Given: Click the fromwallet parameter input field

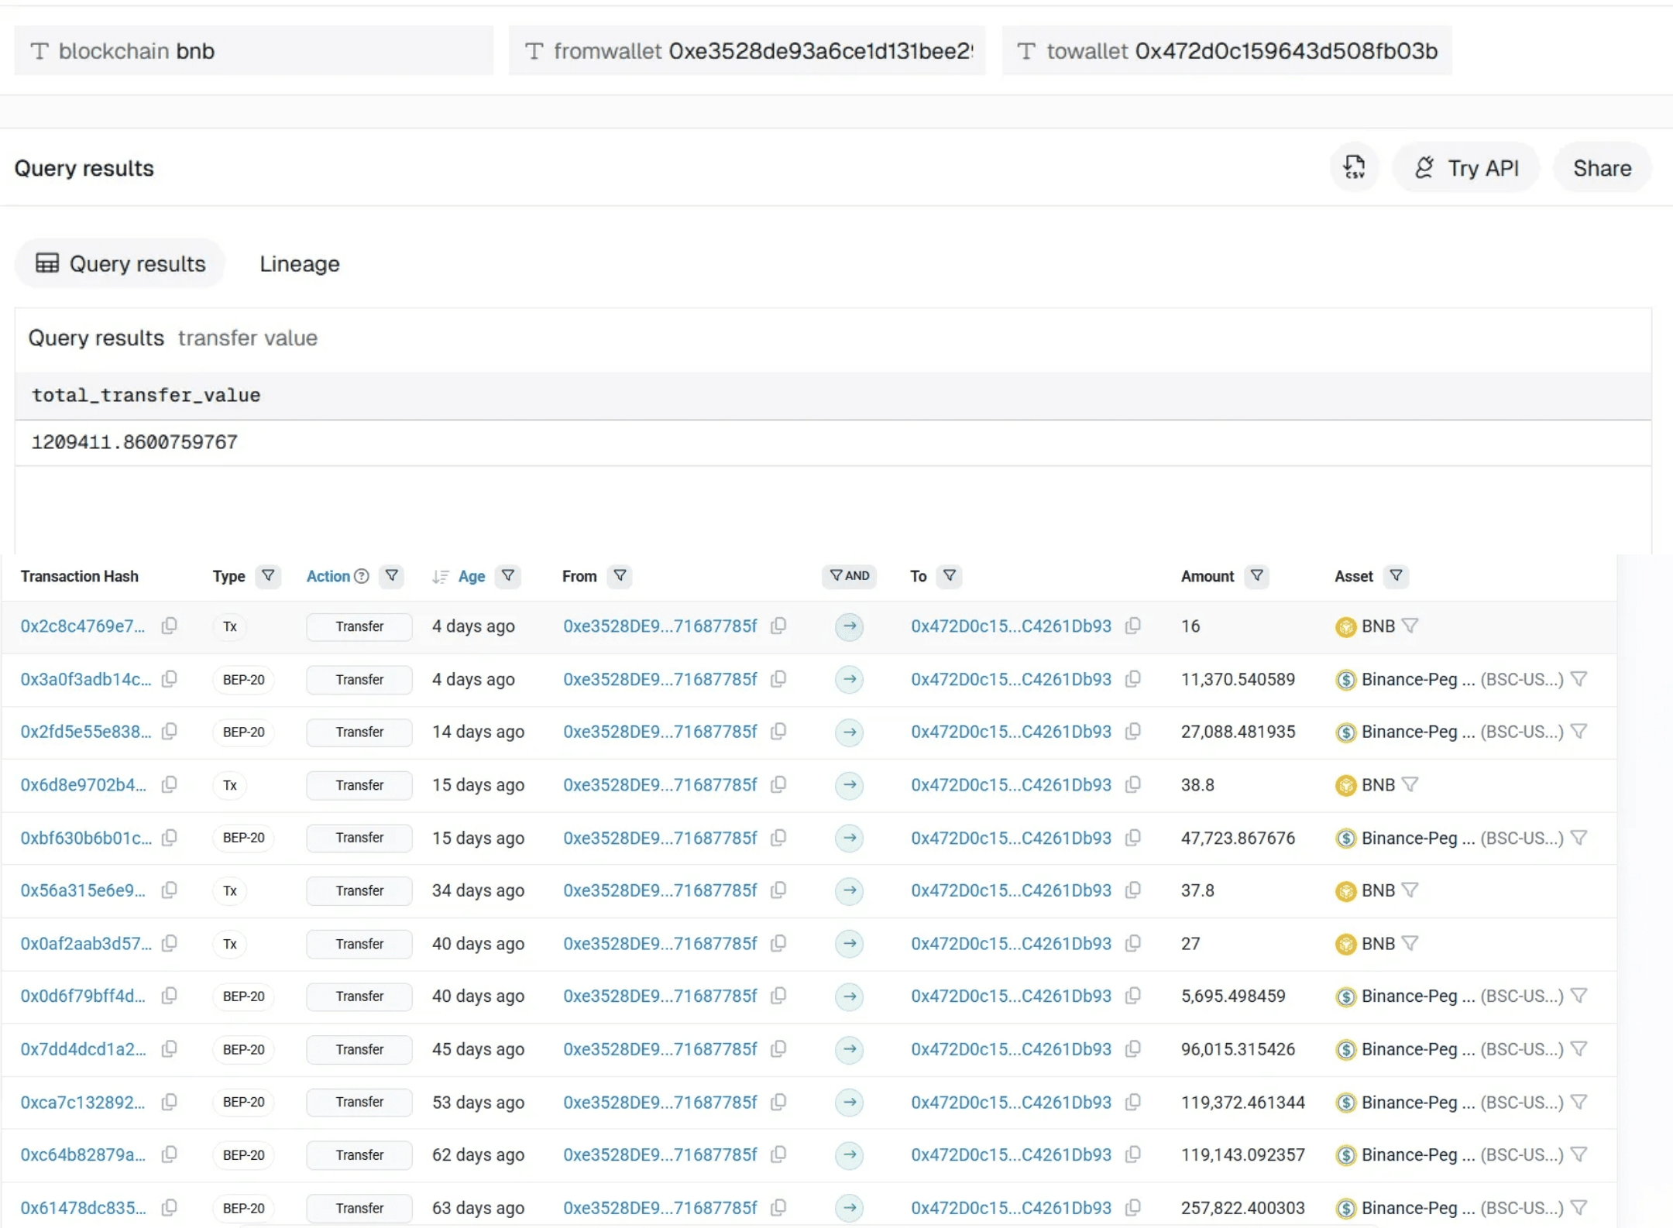Looking at the screenshot, I should [x=819, y=51].
